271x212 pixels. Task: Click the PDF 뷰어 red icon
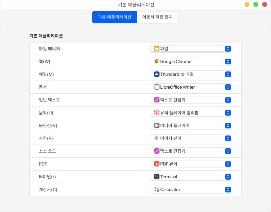(x=157, y=164)
